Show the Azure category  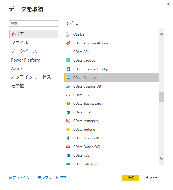pyautogui.click(x=33, y=69)
